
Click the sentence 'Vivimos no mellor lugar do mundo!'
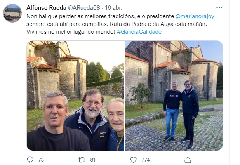pyautogui.click(x=71, y=32)
